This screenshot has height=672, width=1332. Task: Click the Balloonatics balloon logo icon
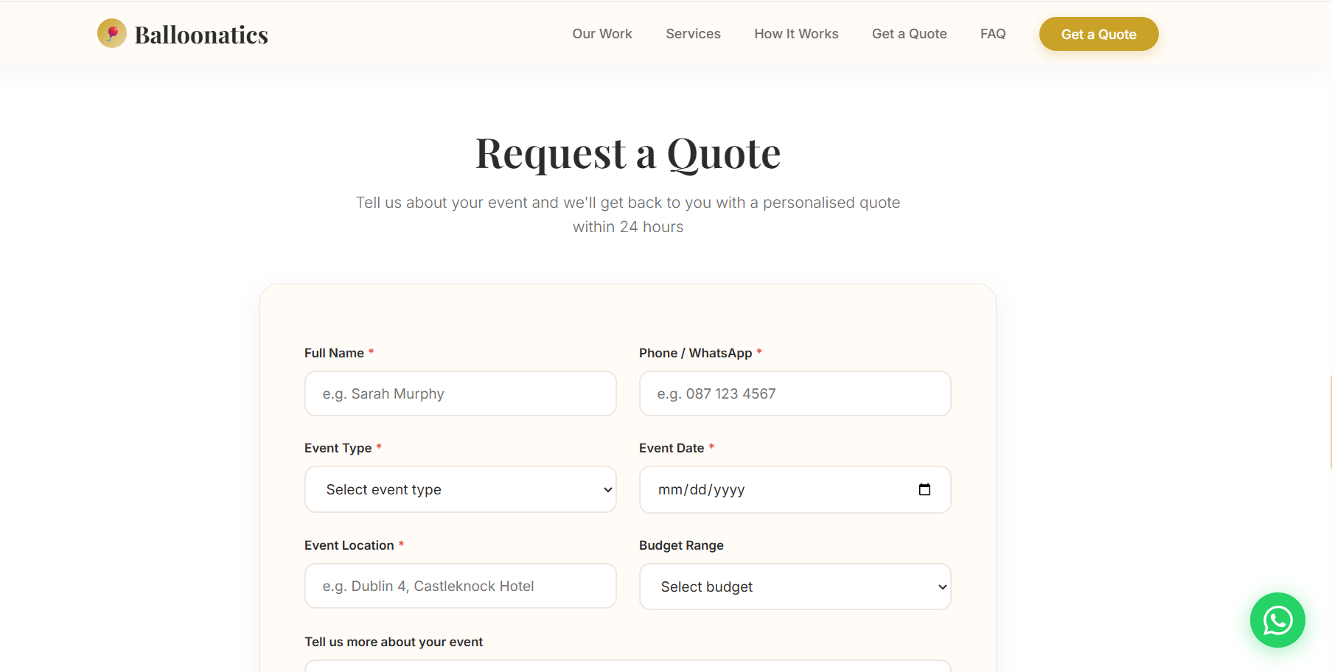[112, 33]
